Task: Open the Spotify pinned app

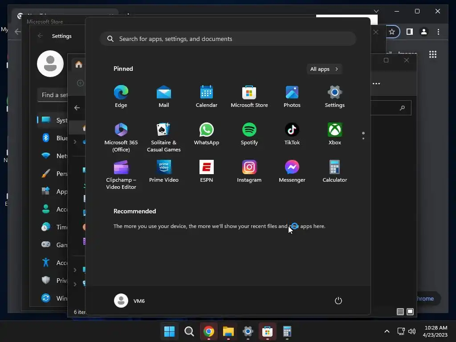Action: (x=249, y=134)
